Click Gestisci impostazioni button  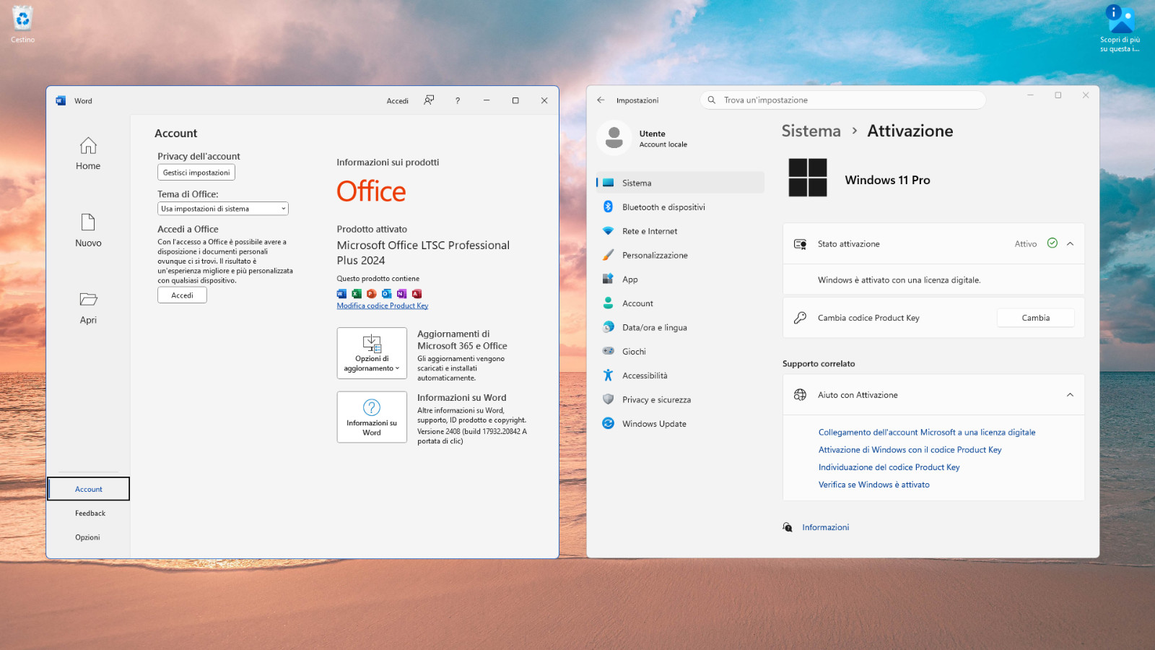[196, 173]
